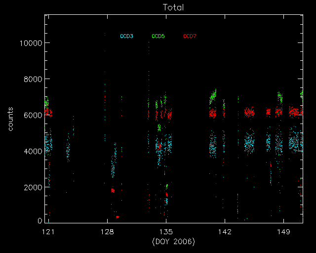This screenshot has width=316, height=253.
Task: Click the "(DOY 2006)" x-axis label
Action: (173, 241)
